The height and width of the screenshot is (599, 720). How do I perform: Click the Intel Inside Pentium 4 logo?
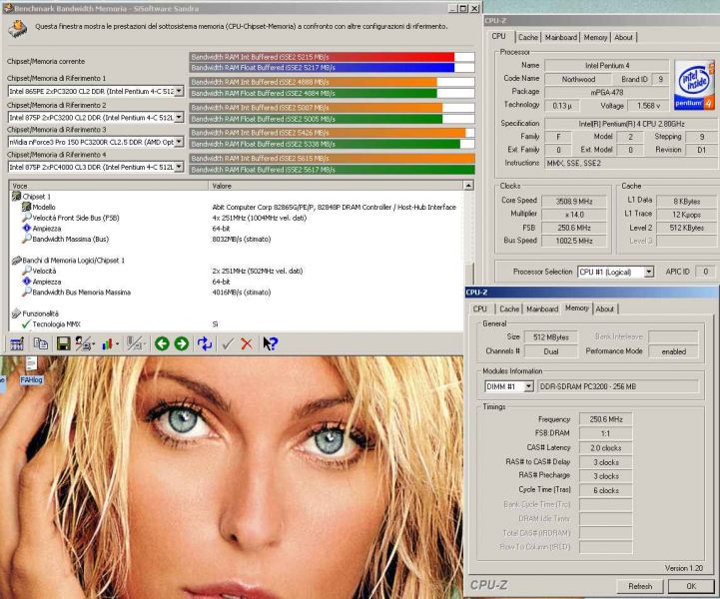pos(694,85)
